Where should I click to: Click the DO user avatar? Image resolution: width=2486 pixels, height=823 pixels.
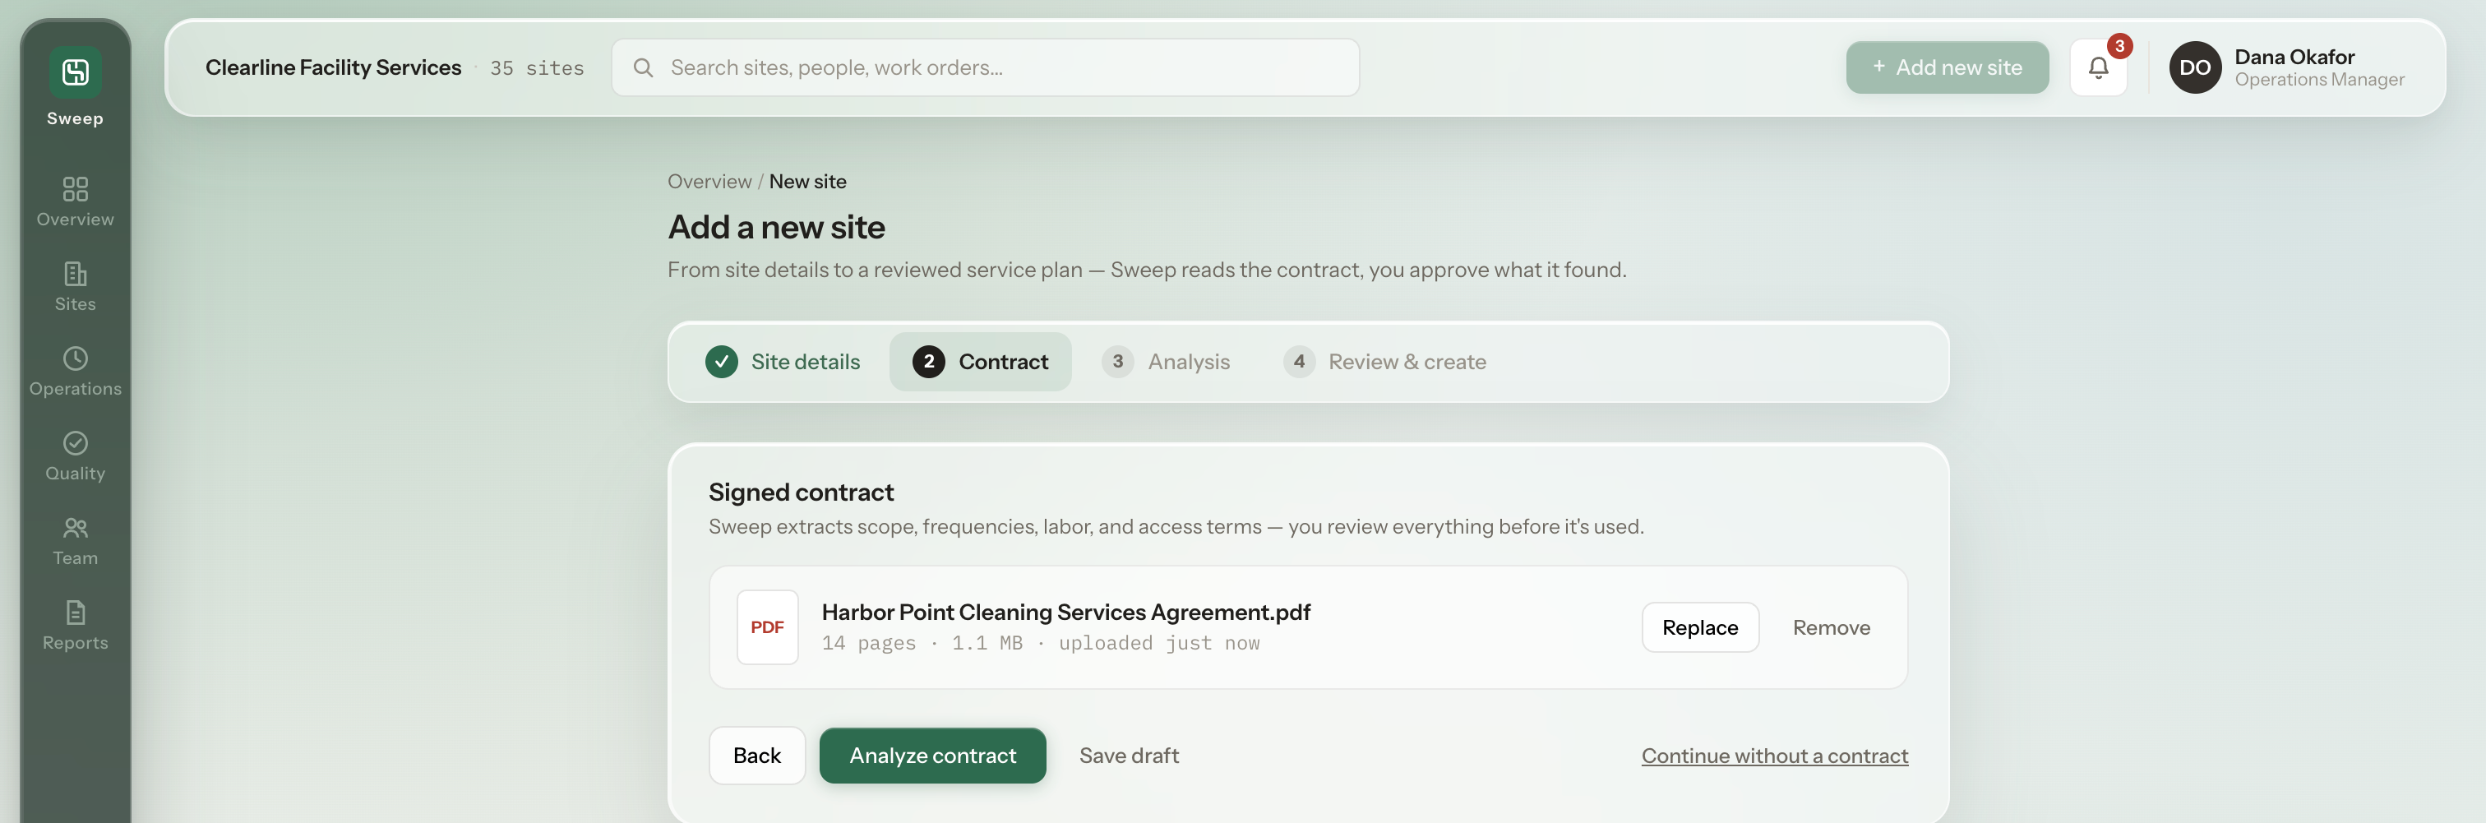pos(2194,67)
